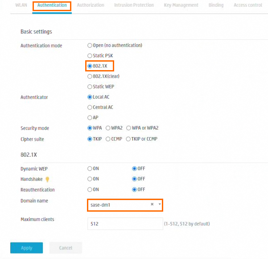The width and height of the screenshot is (268, 259).
Task: Turn Dynamic WEP ON
Action: point(90,169)
